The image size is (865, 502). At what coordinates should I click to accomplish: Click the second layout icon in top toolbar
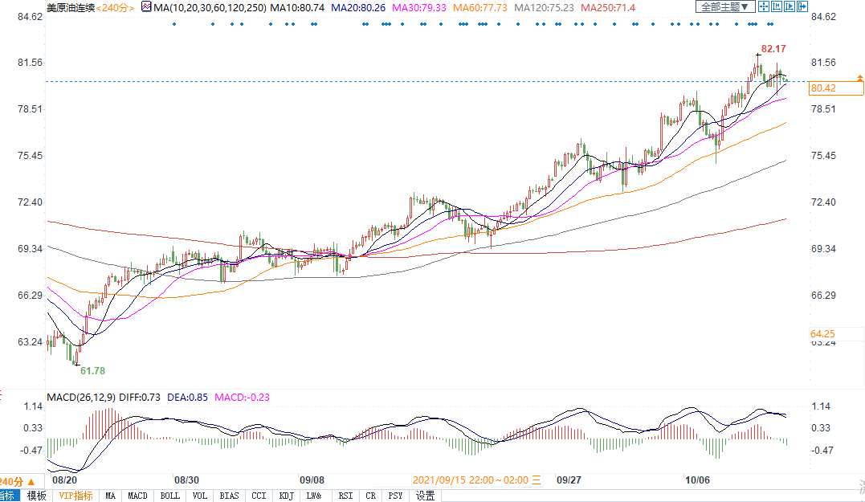[777, 7]
